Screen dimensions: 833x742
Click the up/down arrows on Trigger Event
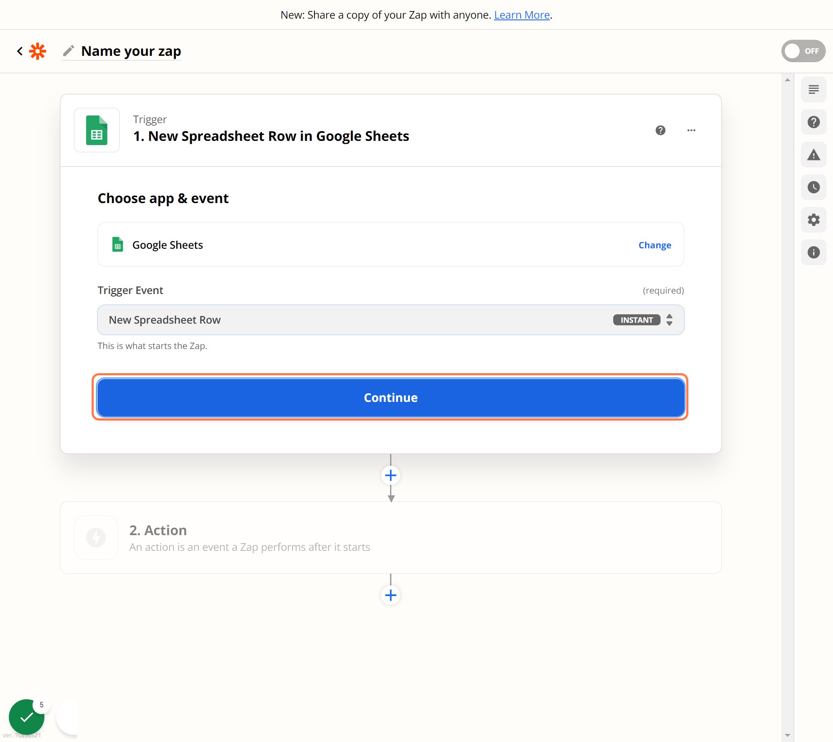tap(669, 320)
